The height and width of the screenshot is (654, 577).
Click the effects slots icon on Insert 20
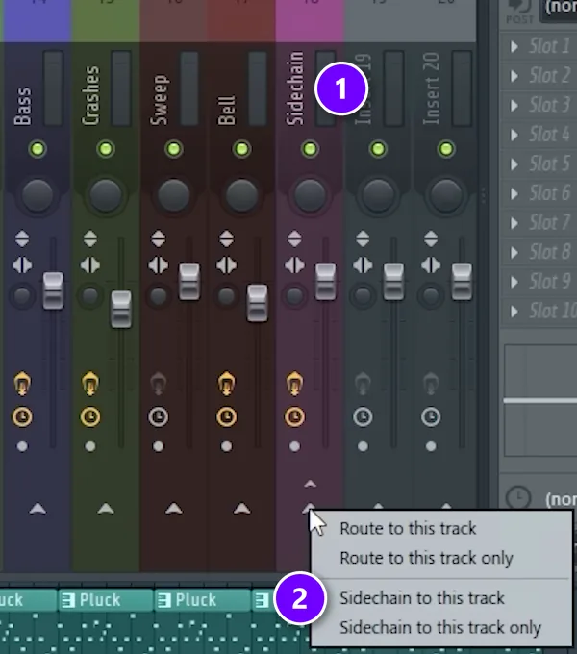[x=431, y=384]
